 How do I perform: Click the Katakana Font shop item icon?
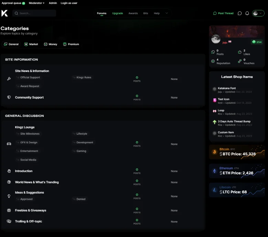coord(215,89)
